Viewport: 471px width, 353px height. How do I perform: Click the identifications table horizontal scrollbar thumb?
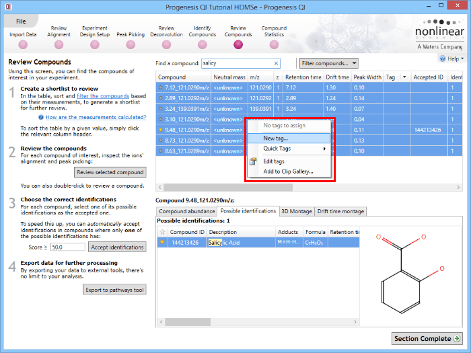tap(188, 322)
